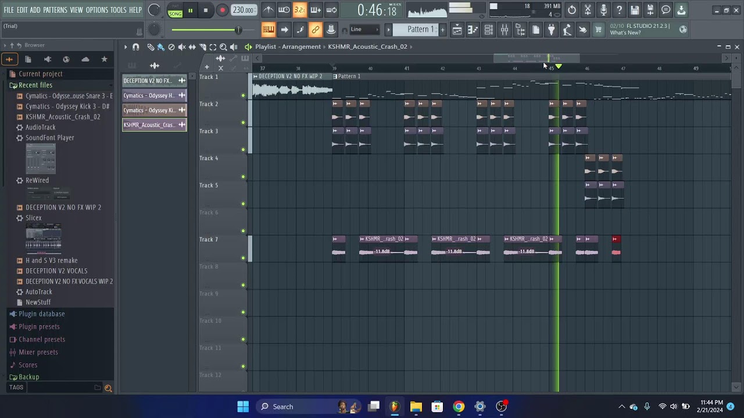Click the render as audio file icon
Screen dimensions: 744x418
650,10
